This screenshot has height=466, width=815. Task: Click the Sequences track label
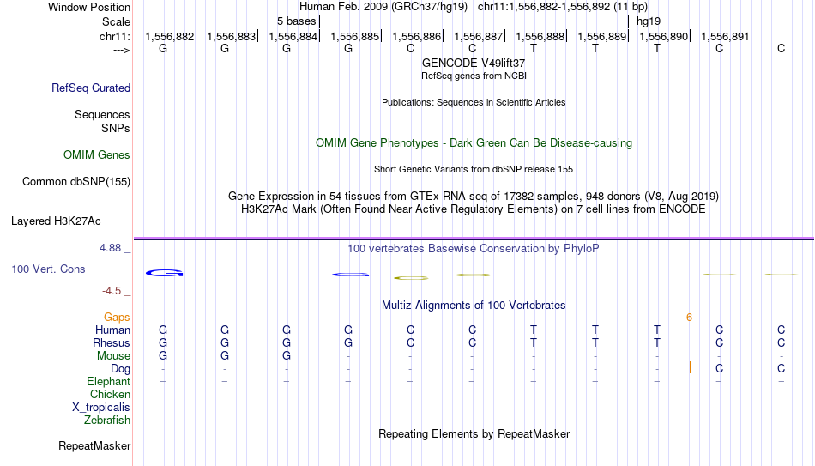[x=102, y=114]
